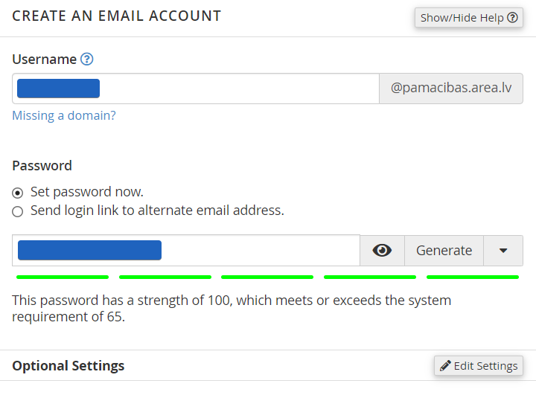Viewport: 536px width, 395px height.
Task: Click the help icon next to Username
Action: [x=87, y=60]
